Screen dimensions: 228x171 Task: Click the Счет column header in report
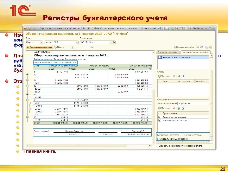(36, 66)
